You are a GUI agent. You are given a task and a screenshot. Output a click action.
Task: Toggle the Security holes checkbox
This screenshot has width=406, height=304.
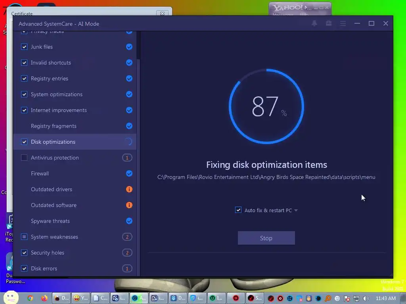(24, 253)
